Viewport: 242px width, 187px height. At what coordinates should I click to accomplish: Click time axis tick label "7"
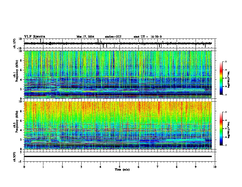click(158, 167)
